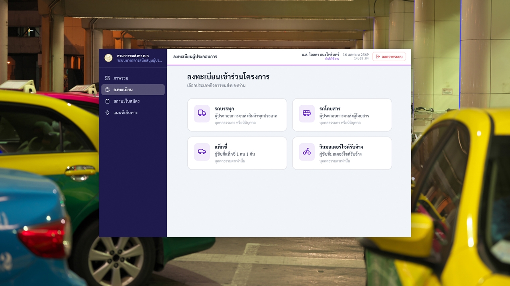This screenshot has height=286, width=510.
Task: Click the motorcycle icon on วินมอเตอร์ไซค์รับจ้าง card
Action: tap(307, 151)
